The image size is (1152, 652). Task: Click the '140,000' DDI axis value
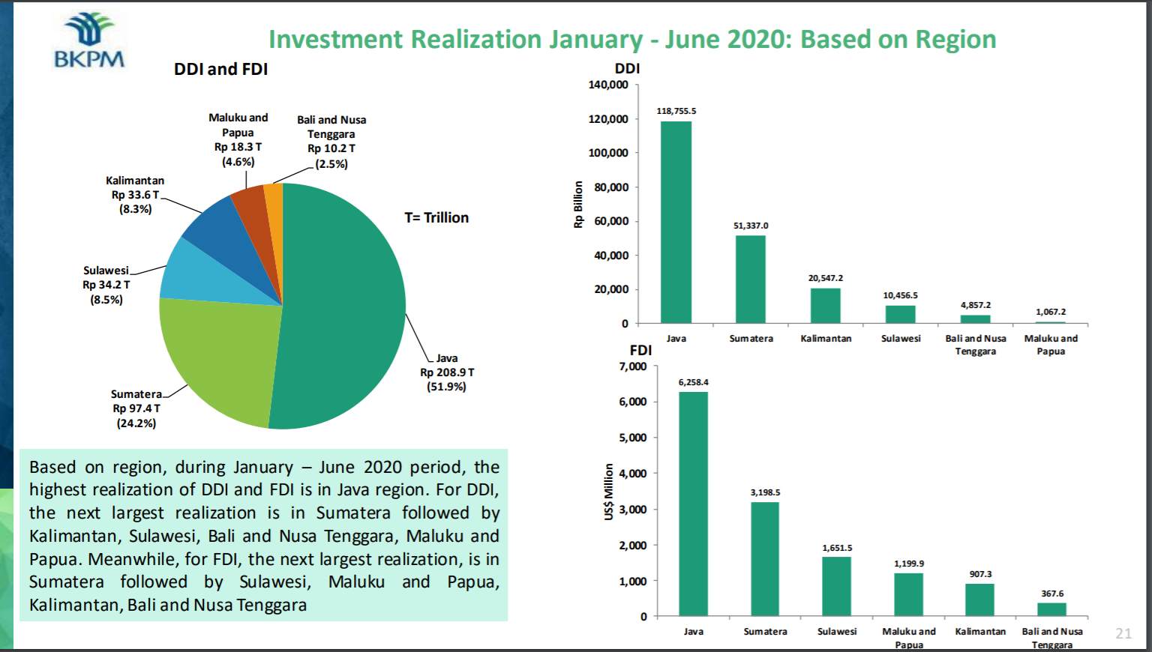click(x=608, y=85)
